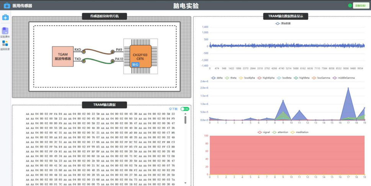The height and width of the screenshot is (186, 371).
Task: Toggle the ON switch for TRAM output data
Action: (185, 109)
